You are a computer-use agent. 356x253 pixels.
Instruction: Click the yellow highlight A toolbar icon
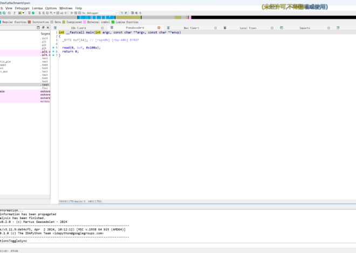pyautogui.click(x=20, y=13)
